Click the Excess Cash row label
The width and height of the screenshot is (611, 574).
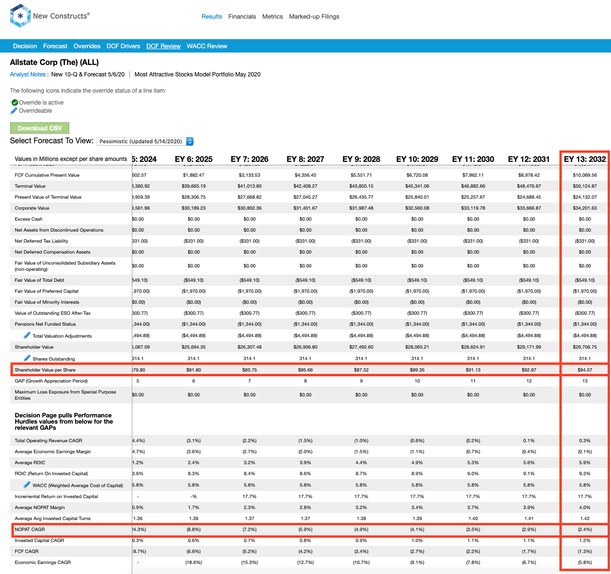(x=29, y=219)
